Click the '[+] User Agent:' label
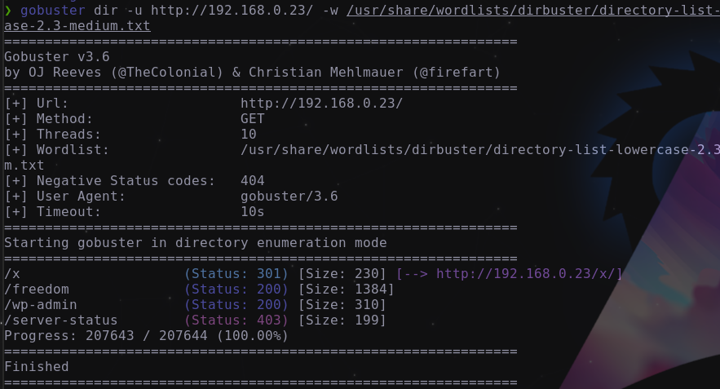The width and height of the screenshot is (720, 389). click(x=64, y=197)
